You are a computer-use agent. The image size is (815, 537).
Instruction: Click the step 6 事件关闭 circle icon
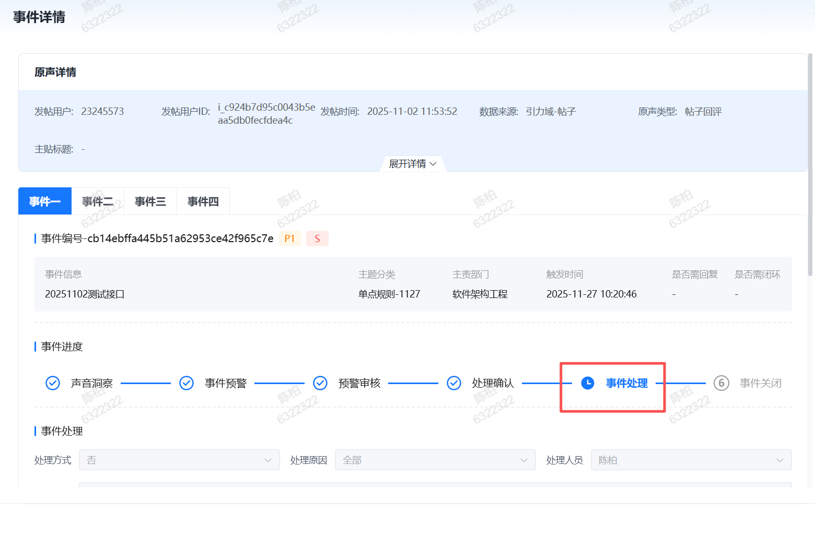coord(721,383)
